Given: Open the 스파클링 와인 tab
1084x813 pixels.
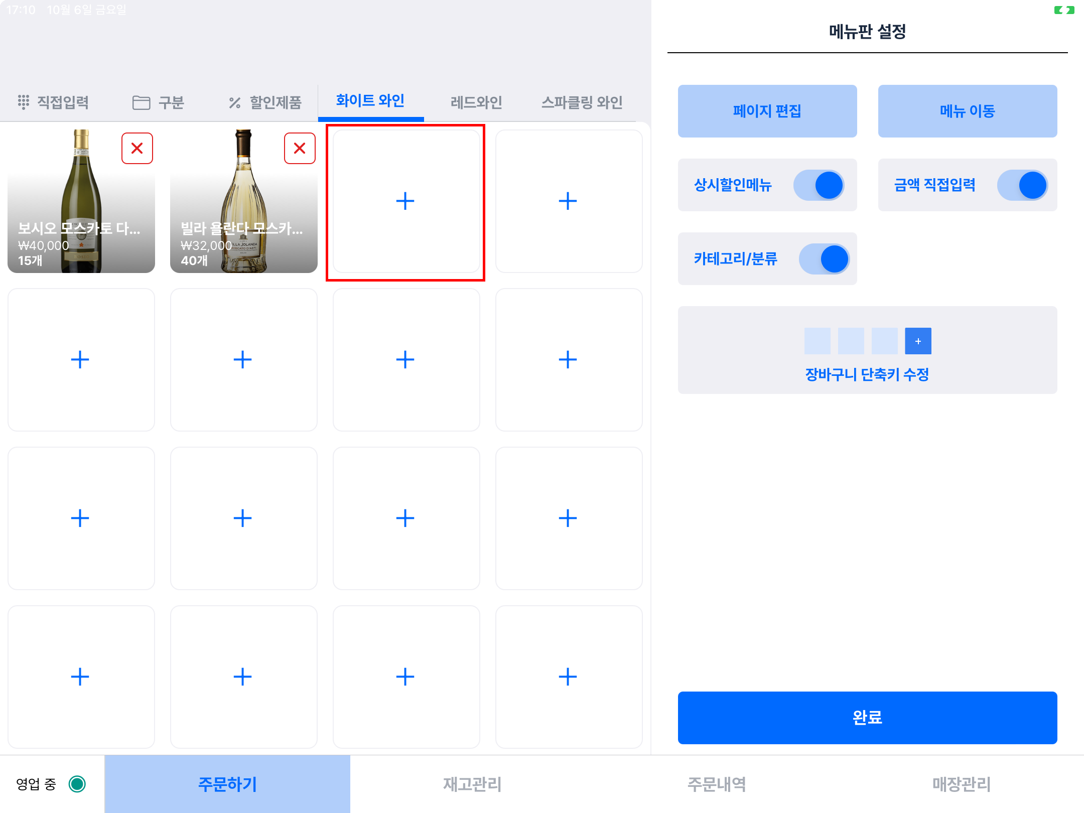Looking at the screenshot, I should coord(582,102).
